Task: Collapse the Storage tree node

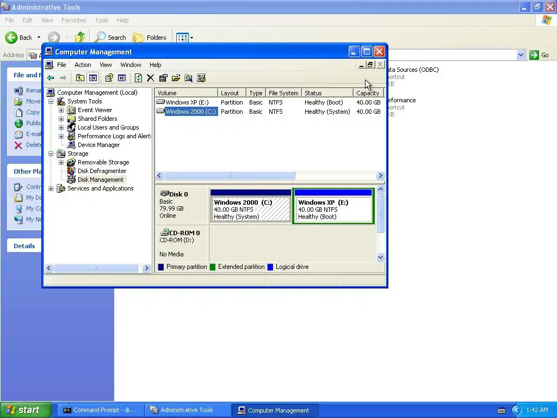Action: [51, 153]
